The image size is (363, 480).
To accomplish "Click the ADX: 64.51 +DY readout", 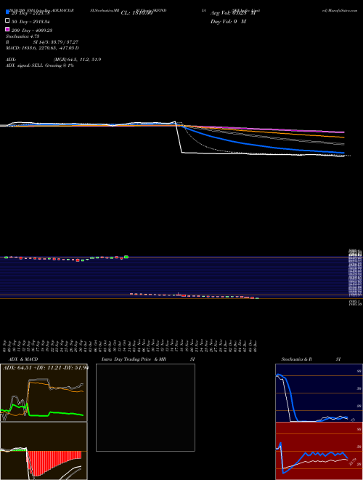I will (45, 368).
